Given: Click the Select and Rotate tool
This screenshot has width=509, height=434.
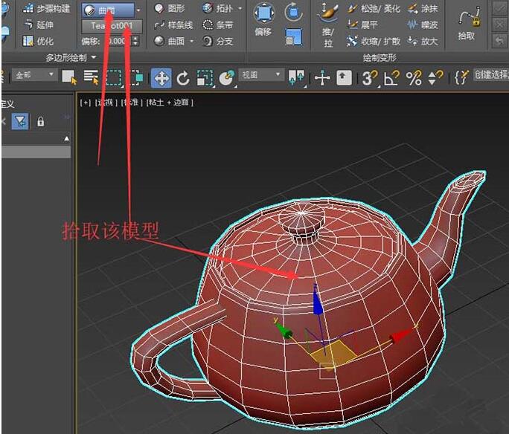Looking at the screenshot, I should [x=183, y=77].
